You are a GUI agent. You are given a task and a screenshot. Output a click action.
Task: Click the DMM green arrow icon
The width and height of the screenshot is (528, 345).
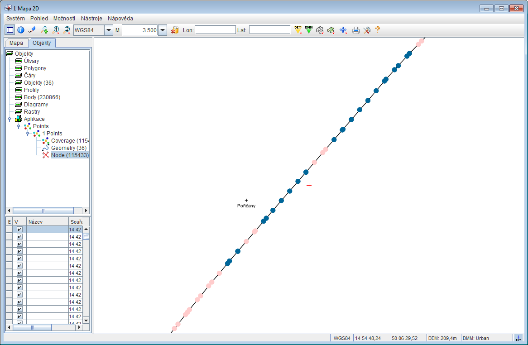pos(309,30)
